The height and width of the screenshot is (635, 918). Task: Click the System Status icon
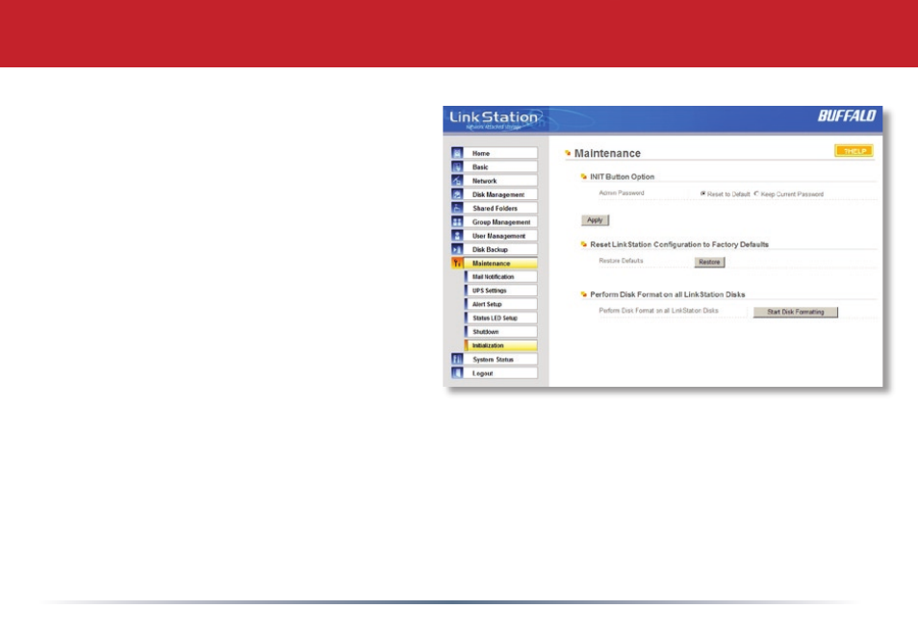click(457, 359)
